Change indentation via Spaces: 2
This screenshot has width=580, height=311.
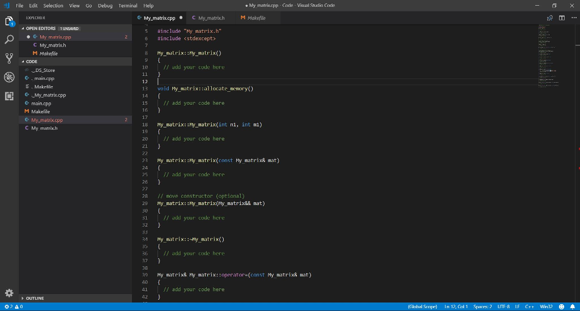483,306
